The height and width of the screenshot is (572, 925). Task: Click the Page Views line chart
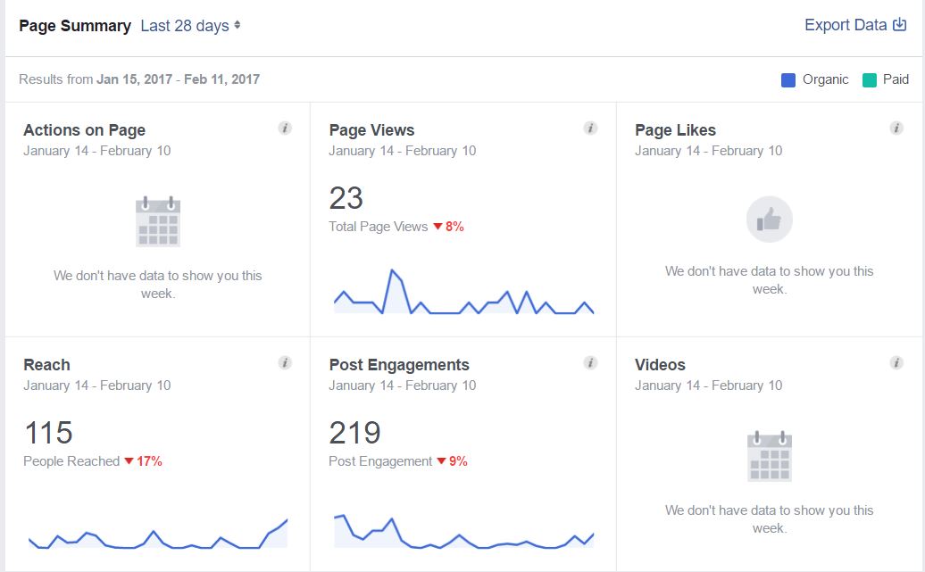(463, 292)
